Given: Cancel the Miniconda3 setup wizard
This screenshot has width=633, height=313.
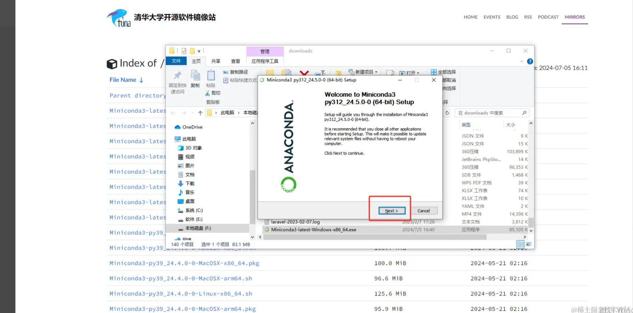Looking at the screenshot, I should click(423, 211).
